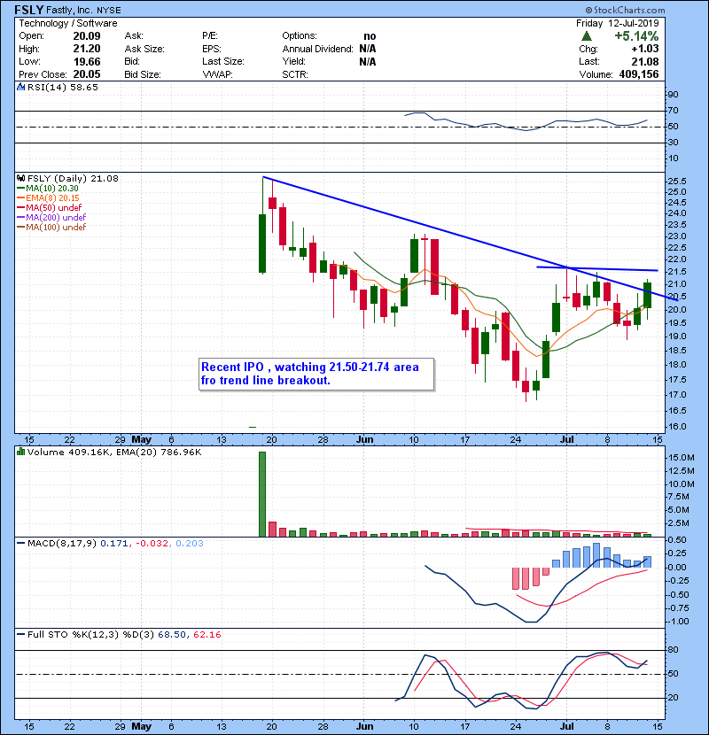Click the RSI(14) 58.65 panel label
Image resolution: width=709 pixels, height=735 pixels.
[x=63, y=87]
